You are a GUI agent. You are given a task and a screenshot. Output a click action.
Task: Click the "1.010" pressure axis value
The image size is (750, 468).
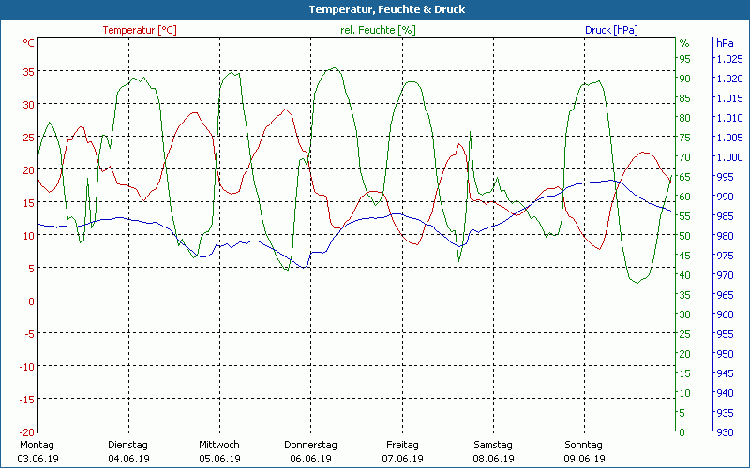coord(729,118)
